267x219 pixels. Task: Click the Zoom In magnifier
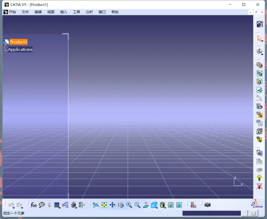(x=129, y=205)
